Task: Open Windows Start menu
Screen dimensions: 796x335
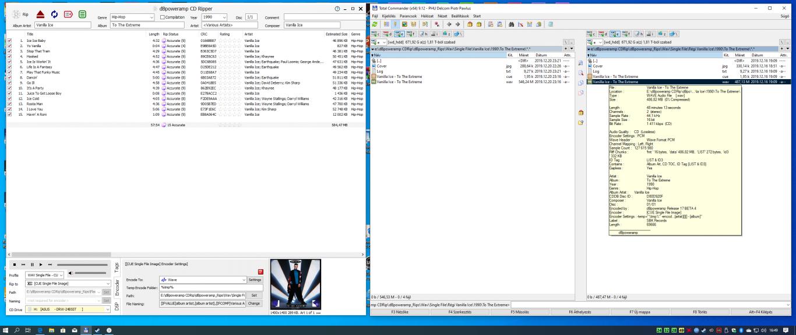Action: tap(6, 329)
